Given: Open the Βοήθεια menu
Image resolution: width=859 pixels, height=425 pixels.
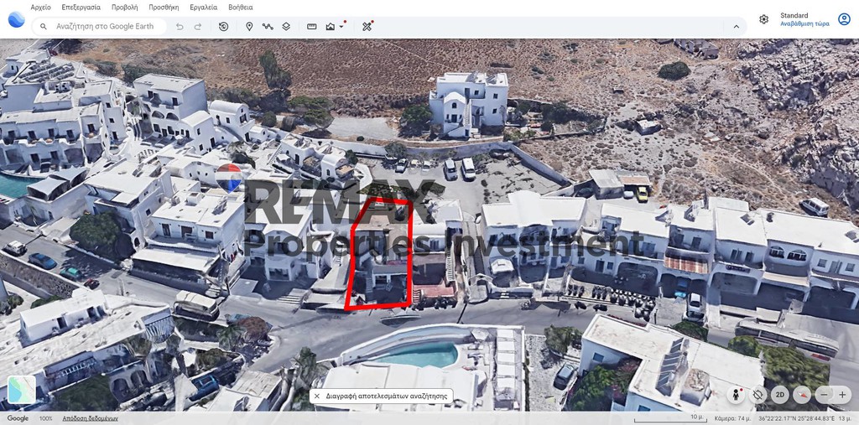Looking at the screenshot, I should (x=241, y=8).
